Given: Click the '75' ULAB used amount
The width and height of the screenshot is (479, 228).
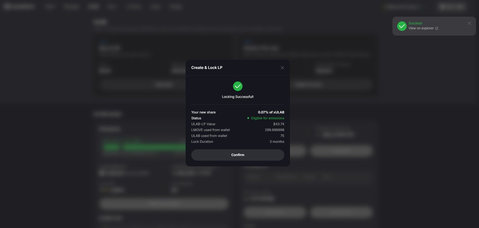Looking at the screenshot, I should click(x=282, y=136).
